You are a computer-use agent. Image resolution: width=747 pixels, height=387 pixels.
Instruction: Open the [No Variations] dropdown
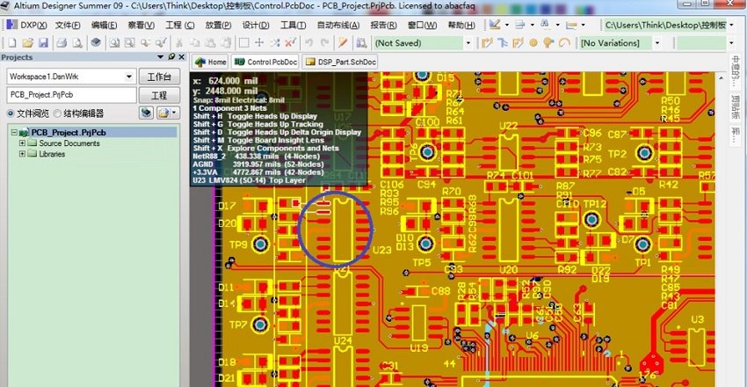tap(657, 43)
